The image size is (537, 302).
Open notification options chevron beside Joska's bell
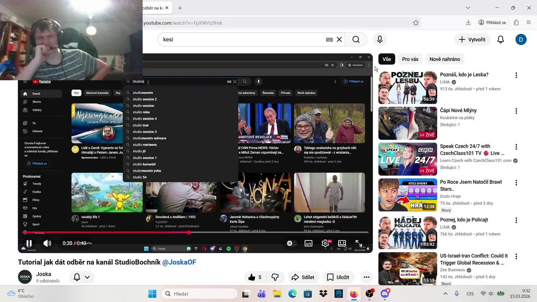coord(87,277)
